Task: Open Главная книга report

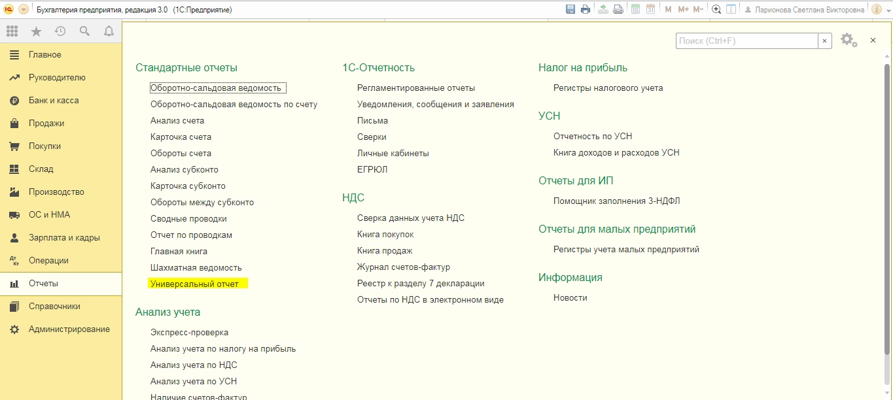Action: (x=179, y=251)
